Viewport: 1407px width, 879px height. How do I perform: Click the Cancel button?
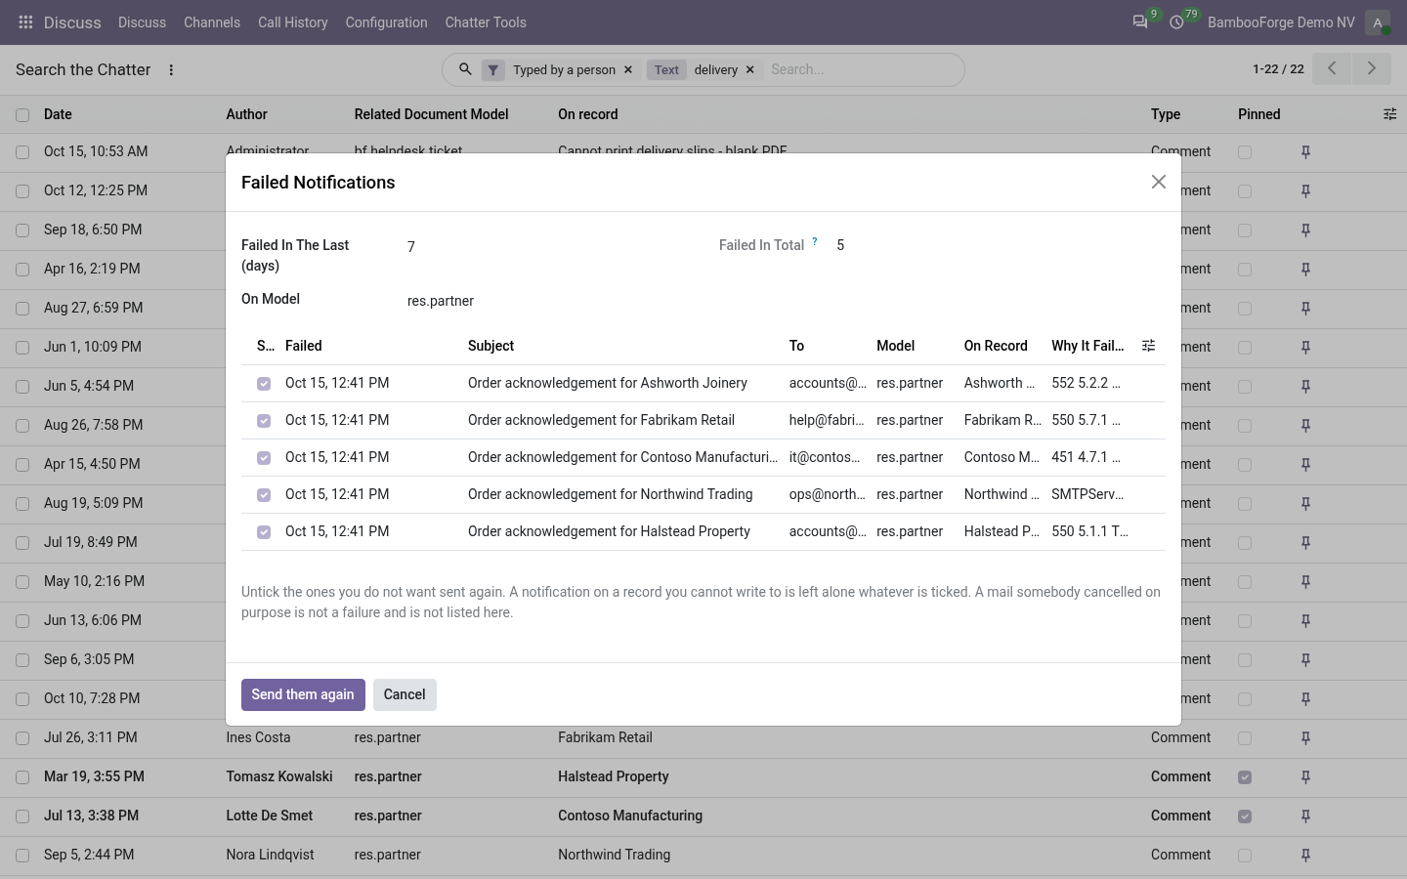pyautogui.click(x=405, y=694)
